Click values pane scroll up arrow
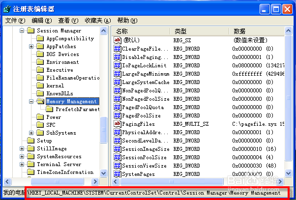 [x=289, y=30]
